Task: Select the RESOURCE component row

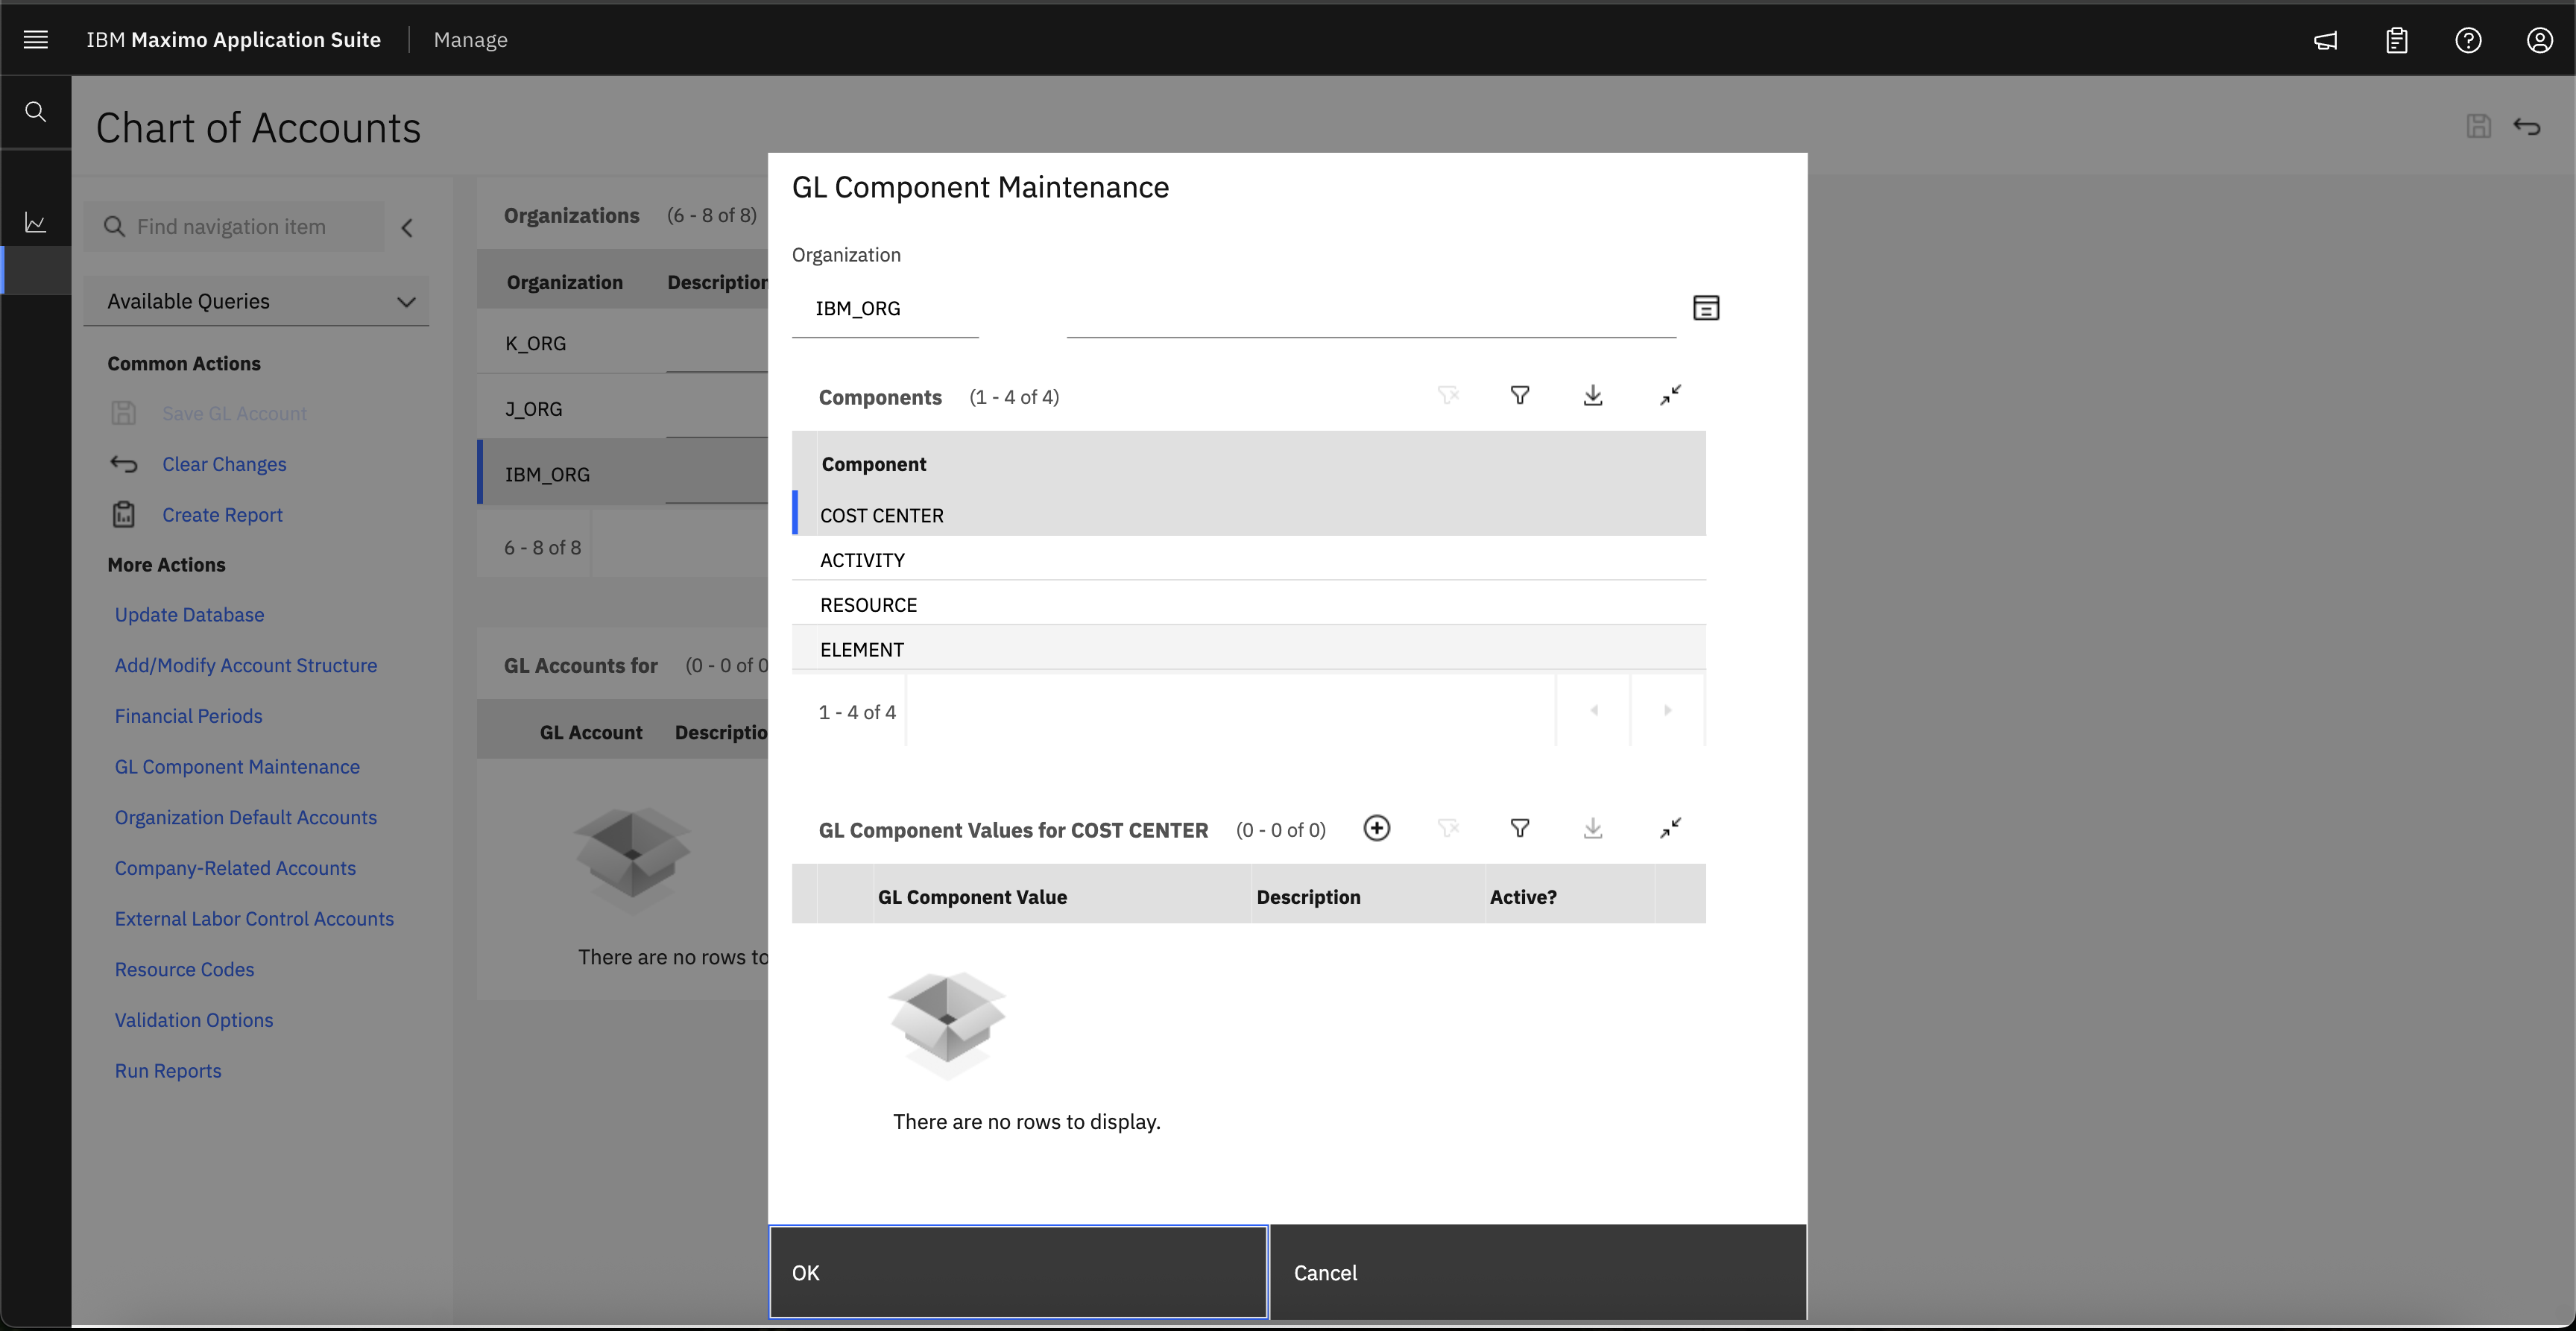Action: 1249,604
